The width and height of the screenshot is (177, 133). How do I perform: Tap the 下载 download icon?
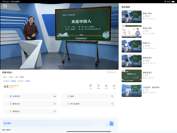point(114,86)
